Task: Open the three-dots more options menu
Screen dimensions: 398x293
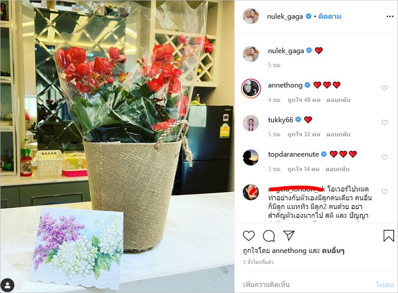Action: click(390, 16)
